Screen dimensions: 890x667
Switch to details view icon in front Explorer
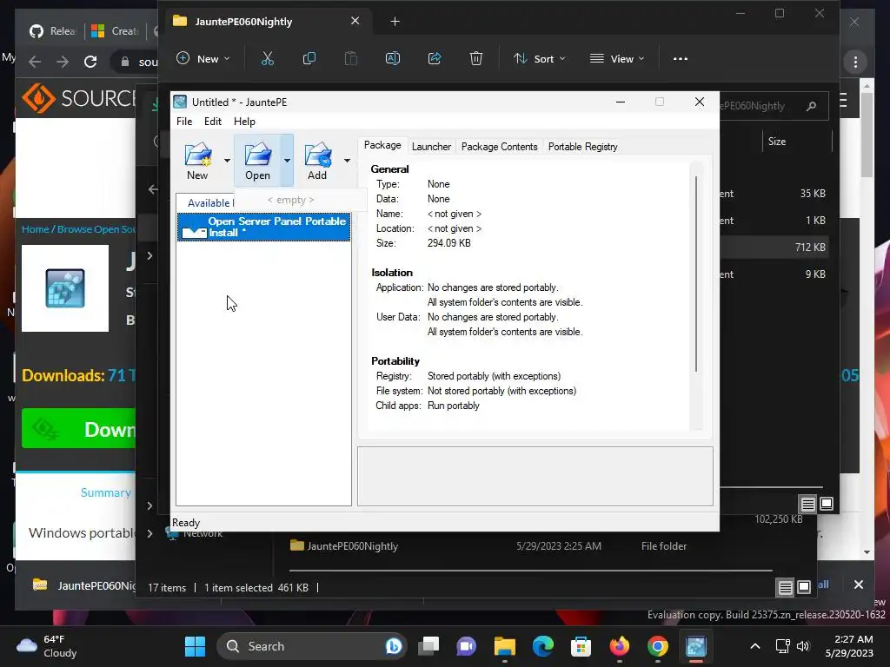click(807, 504)
